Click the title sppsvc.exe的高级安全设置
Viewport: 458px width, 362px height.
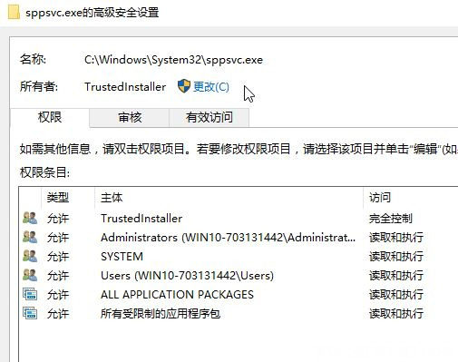tap(93, 13)
